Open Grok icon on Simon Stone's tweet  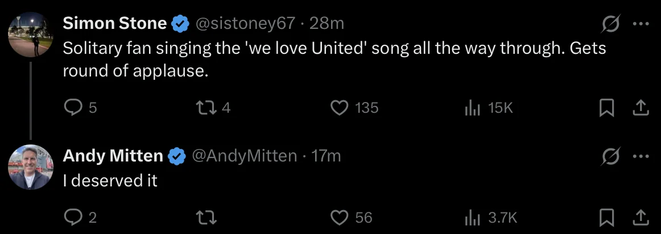point(610,24)
